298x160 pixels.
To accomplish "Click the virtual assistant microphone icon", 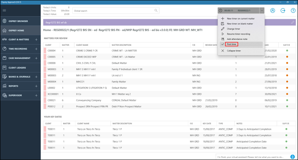I will click(293, 157).
